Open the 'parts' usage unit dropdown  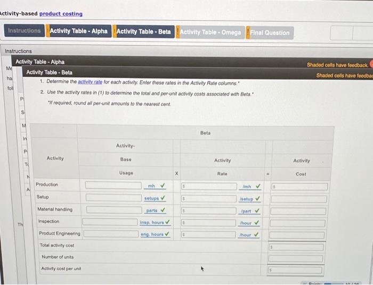(x=152, y=211)
